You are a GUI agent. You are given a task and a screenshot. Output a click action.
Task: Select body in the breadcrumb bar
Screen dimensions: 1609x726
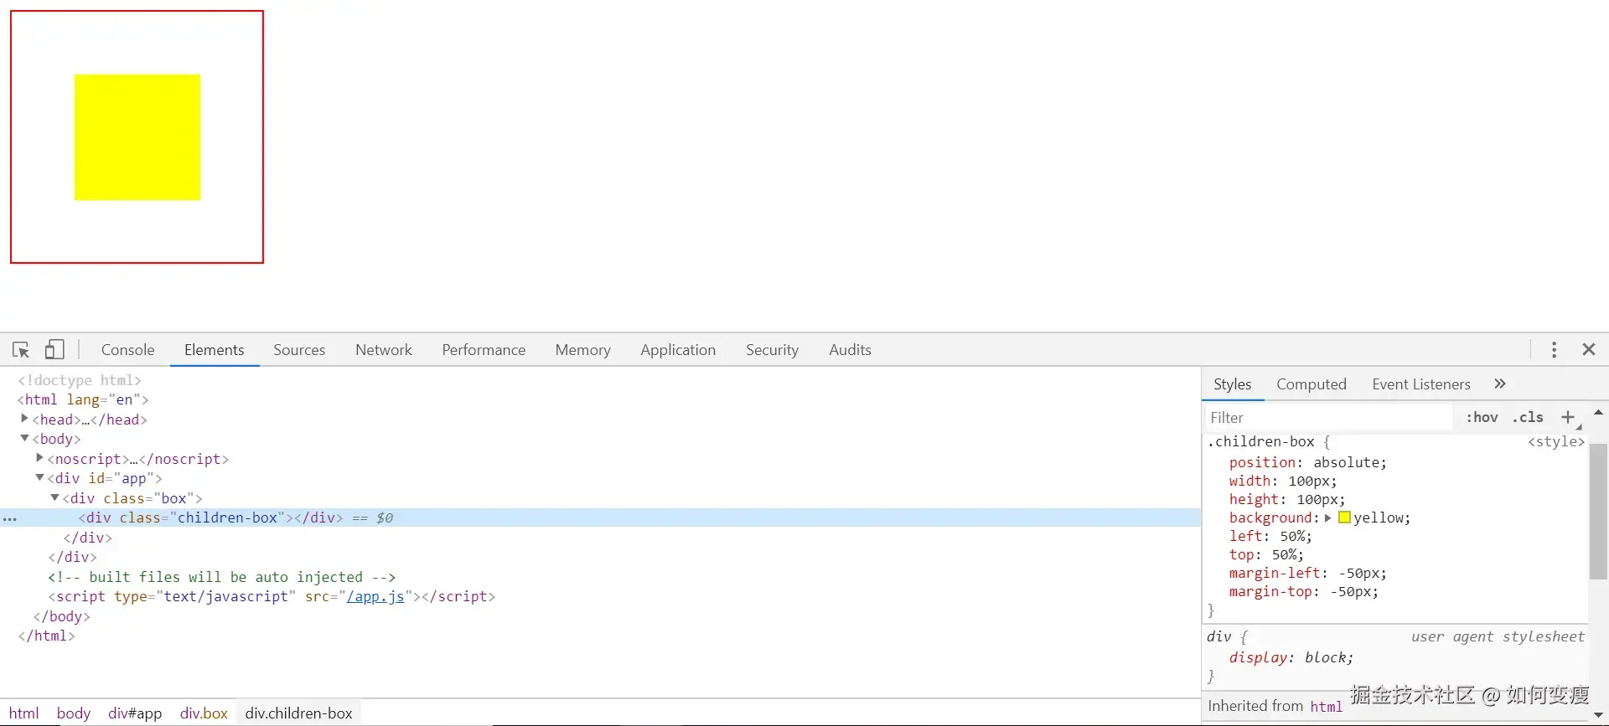[74, 713]
